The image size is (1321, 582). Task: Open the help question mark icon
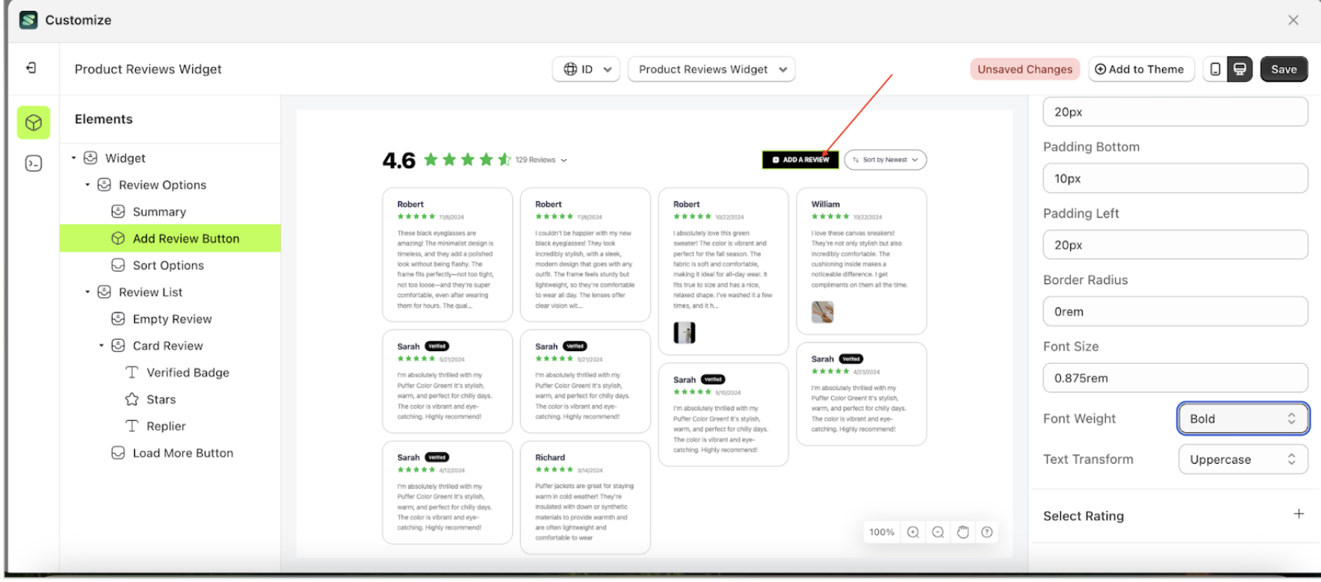pos(987,532)
